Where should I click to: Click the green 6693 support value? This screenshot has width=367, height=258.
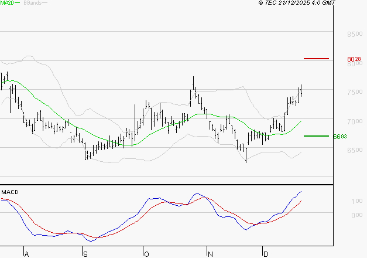coord(340,137)
